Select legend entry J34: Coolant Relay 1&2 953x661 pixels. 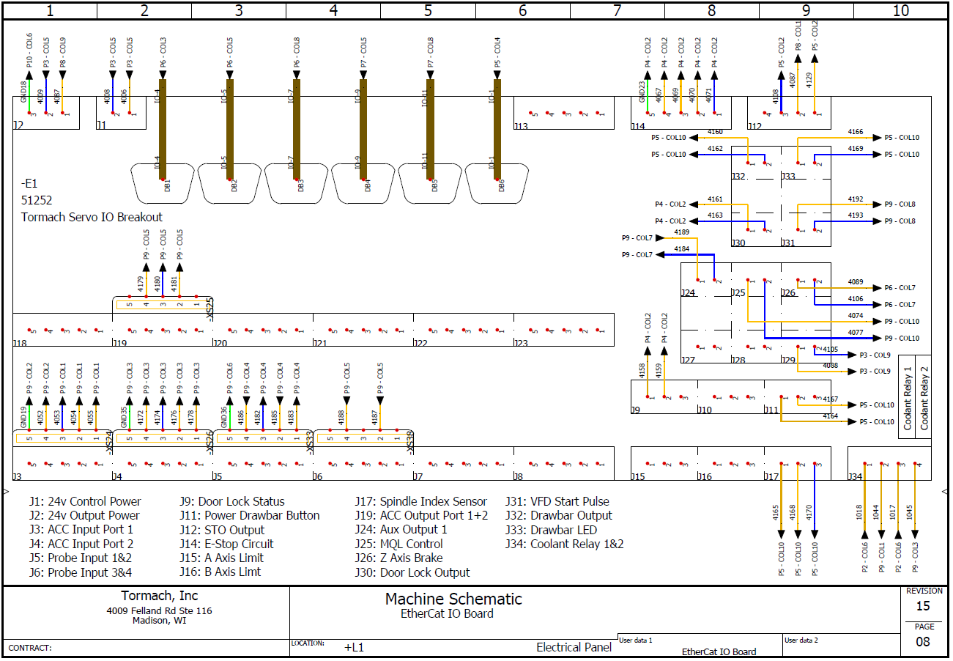(564, 544)
